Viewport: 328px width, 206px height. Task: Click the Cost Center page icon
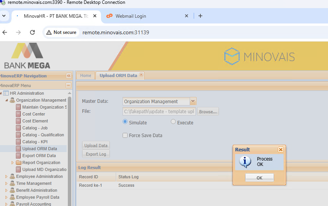19,114
